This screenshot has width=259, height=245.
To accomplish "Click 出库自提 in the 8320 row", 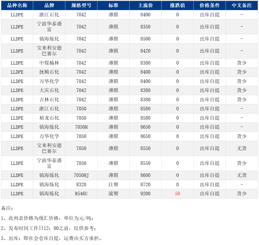I will pos(210,184).
